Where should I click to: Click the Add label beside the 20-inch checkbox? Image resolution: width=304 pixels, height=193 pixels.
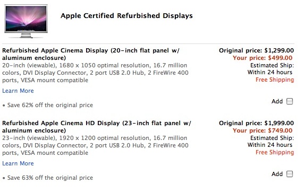pos(277,101)
